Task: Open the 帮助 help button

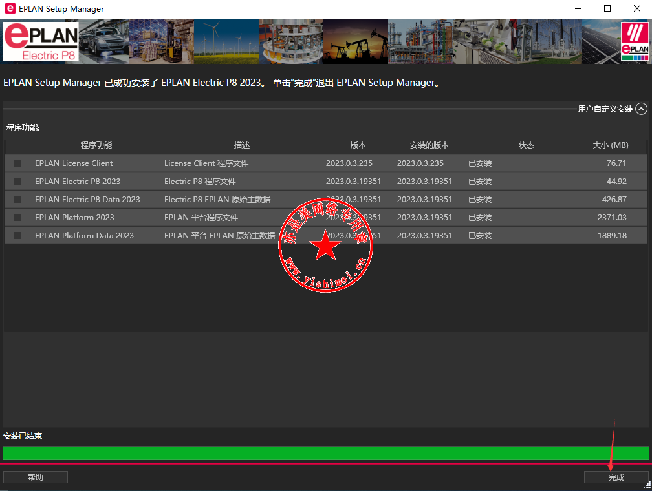Action: click(x=36, y=477)
